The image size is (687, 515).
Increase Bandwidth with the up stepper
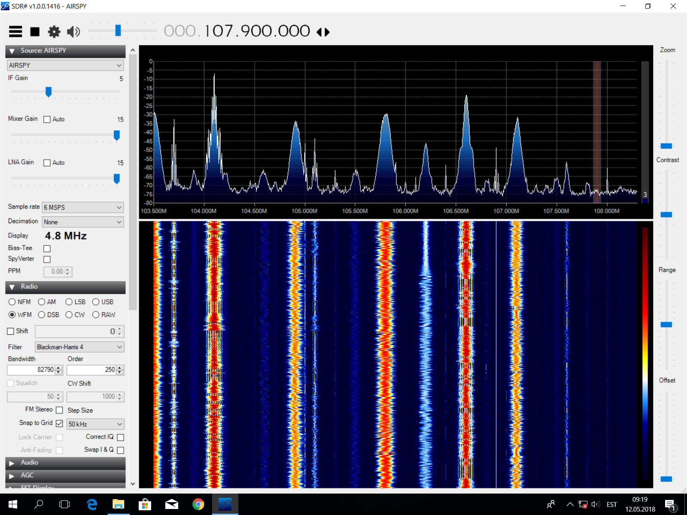[x=59, y=367]
